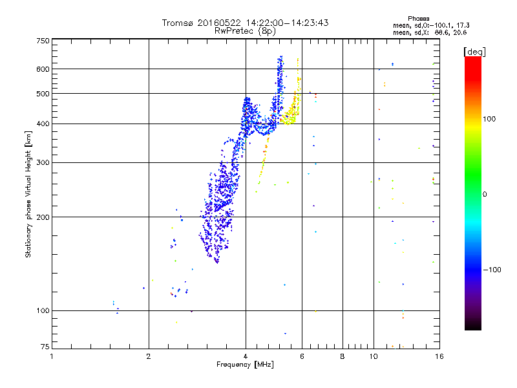This screenshot has height=388, width=517.
Task: Click the y-axis tick label '600'
Action: (43, 69)
